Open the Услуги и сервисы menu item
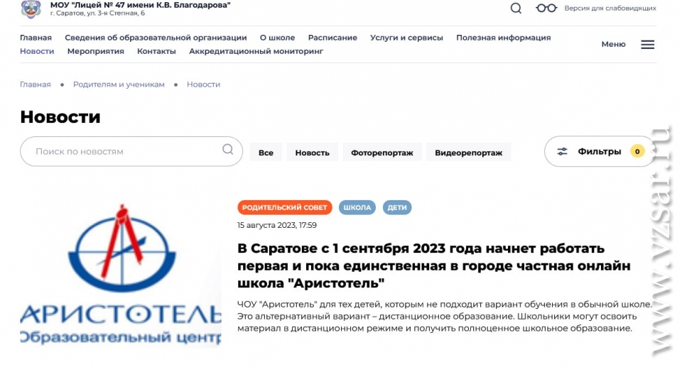 406,38
